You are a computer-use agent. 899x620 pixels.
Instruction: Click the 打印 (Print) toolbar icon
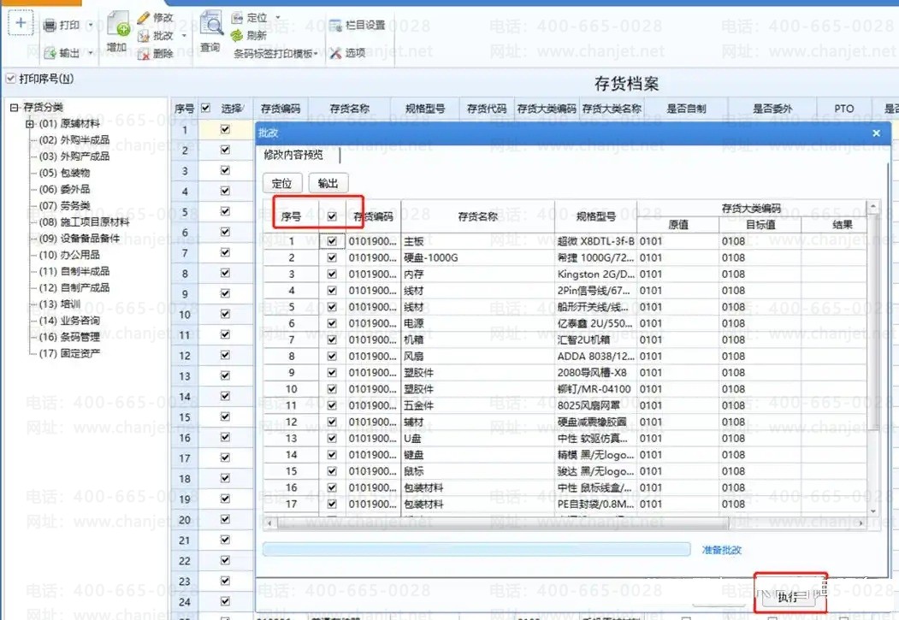click(x=50, y=25)
